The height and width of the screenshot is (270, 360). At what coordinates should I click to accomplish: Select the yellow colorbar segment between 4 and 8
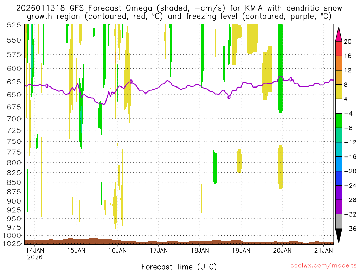339,92
